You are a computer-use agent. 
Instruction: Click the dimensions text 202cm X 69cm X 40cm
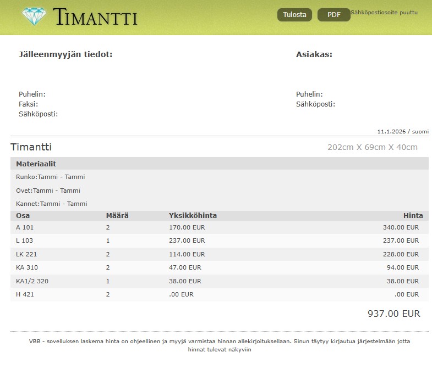pos(372,147)
